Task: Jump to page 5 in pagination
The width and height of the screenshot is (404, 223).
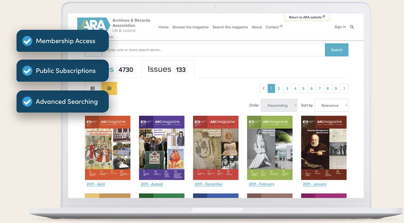Action: pos(303,89)
